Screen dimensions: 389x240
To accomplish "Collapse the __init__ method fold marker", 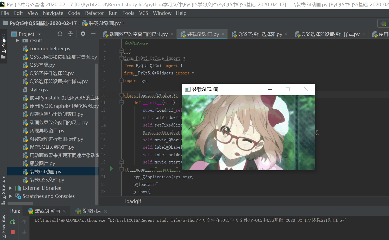I will click(122, 103).
